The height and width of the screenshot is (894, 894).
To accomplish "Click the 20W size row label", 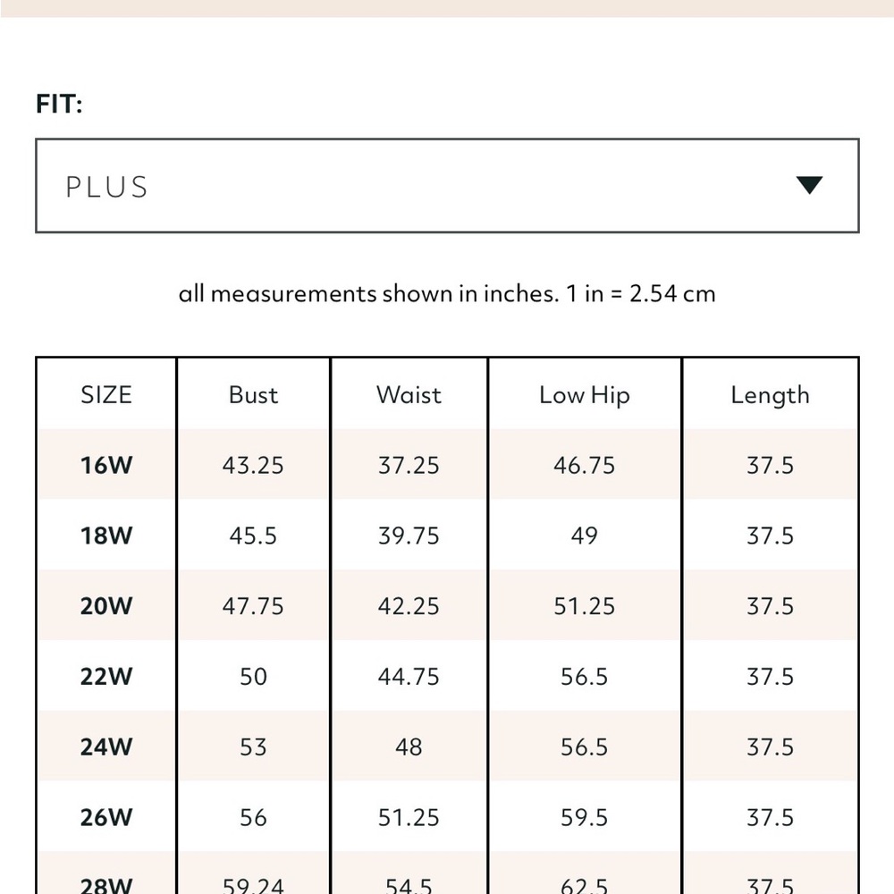I will [106, 605].
